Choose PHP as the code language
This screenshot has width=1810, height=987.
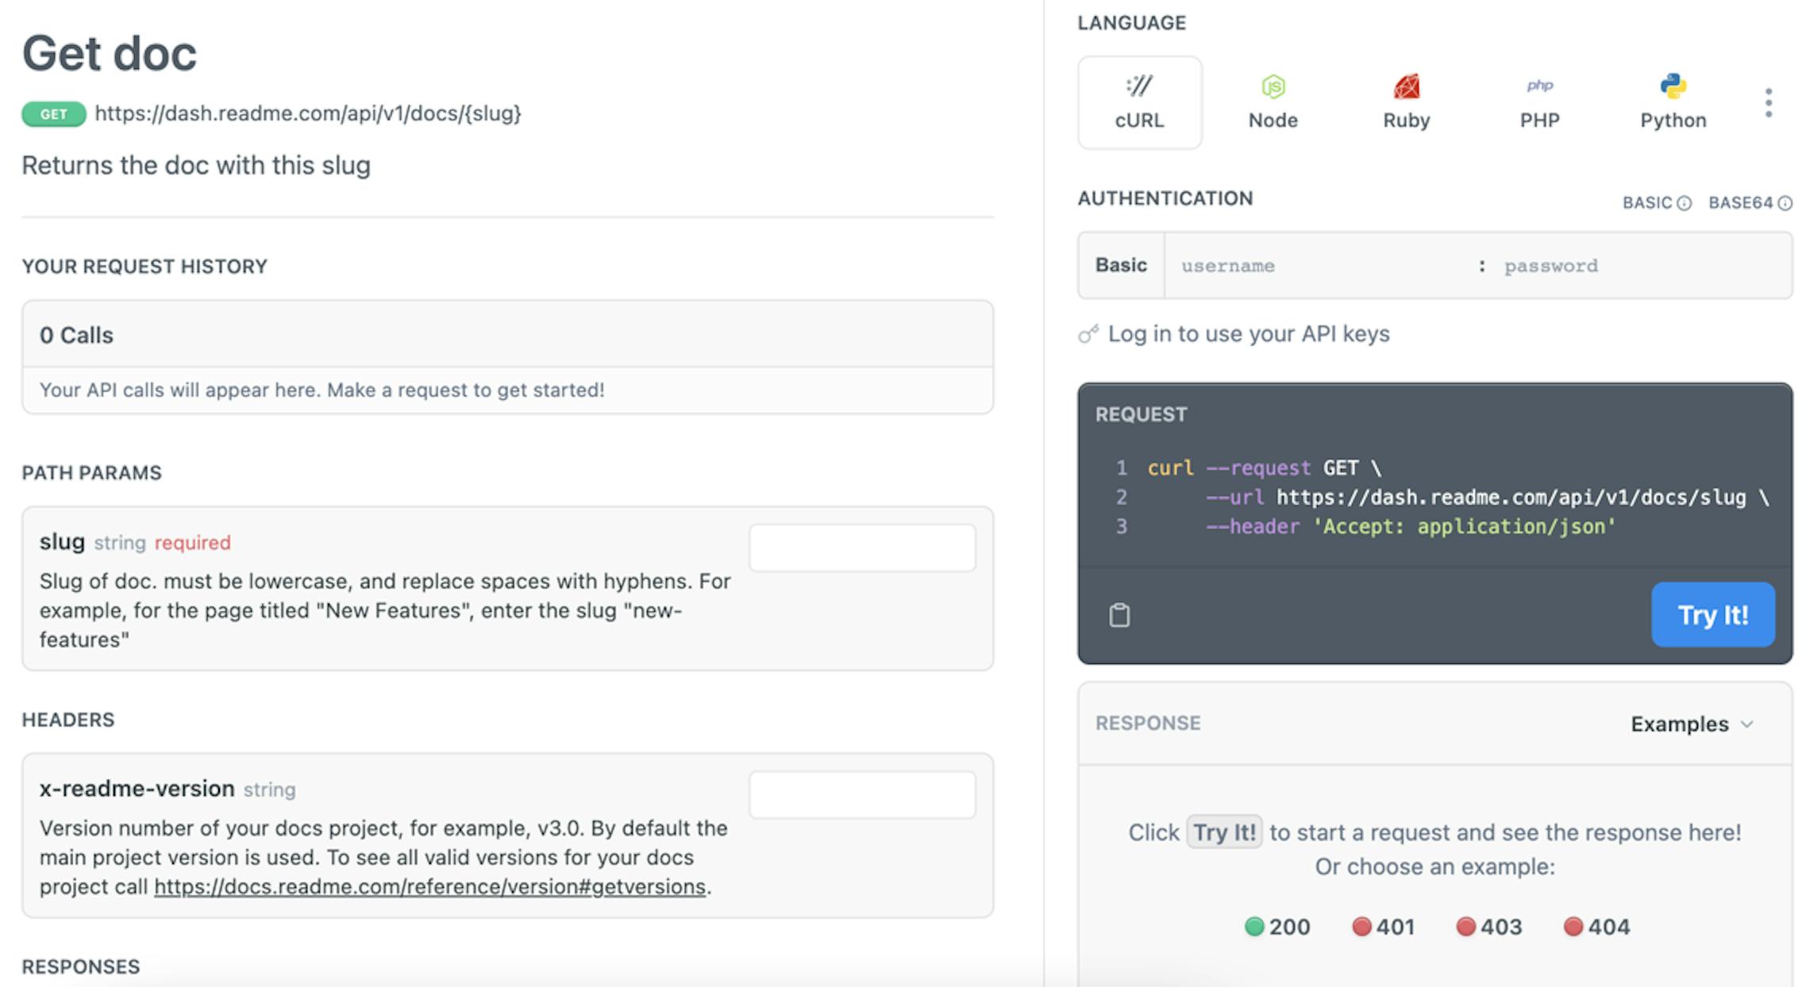tap(1539, 102)
